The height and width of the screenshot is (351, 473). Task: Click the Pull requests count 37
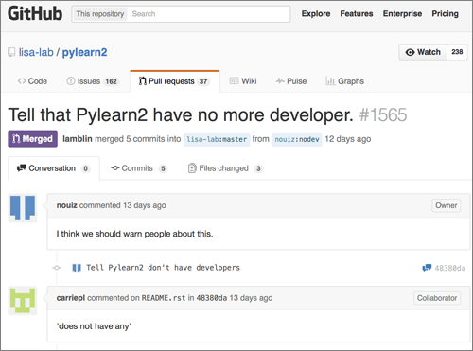pos(203,81)
